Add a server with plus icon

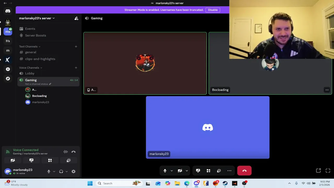pyautogui.click(x=8, y=69)
